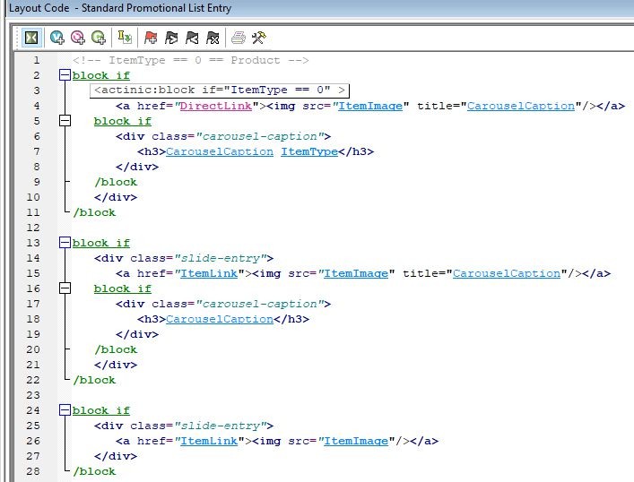Go to next bookmark flag icon
The width and height of the screenshot is (634, 482).
[171, 38]
